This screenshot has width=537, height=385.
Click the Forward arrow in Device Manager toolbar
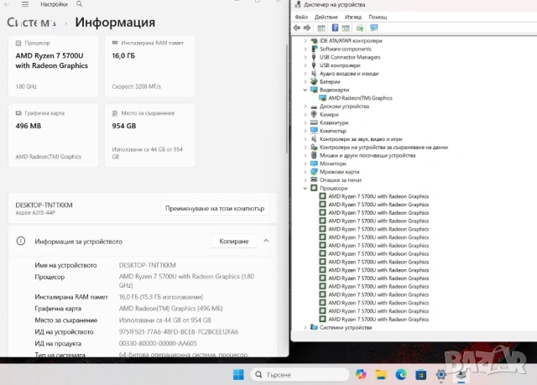click(x=307, y=28)
